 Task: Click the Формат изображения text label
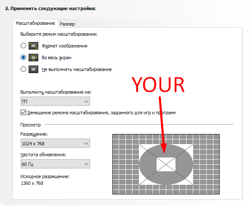64,46
